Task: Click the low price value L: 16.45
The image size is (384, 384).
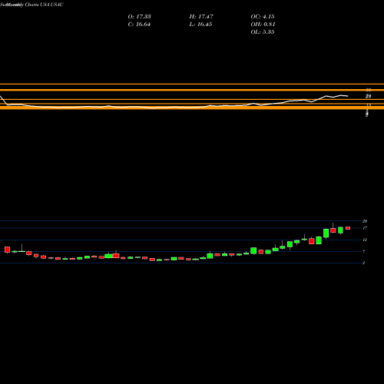Action: [200, 25]
